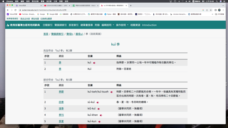228x128 pixels.
Task: Click 網站地圖 link
Action: pos(35,19)
